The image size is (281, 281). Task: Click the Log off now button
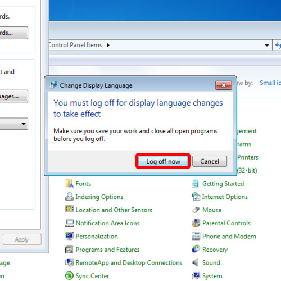tap(163, 161)
